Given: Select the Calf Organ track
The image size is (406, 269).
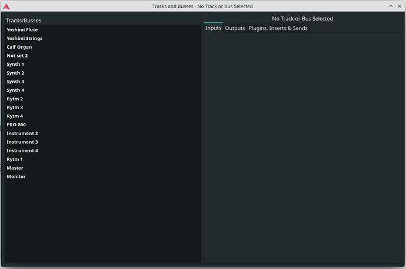Looking at the screenshot, I should pyautogui.click(x=103, y=47).
